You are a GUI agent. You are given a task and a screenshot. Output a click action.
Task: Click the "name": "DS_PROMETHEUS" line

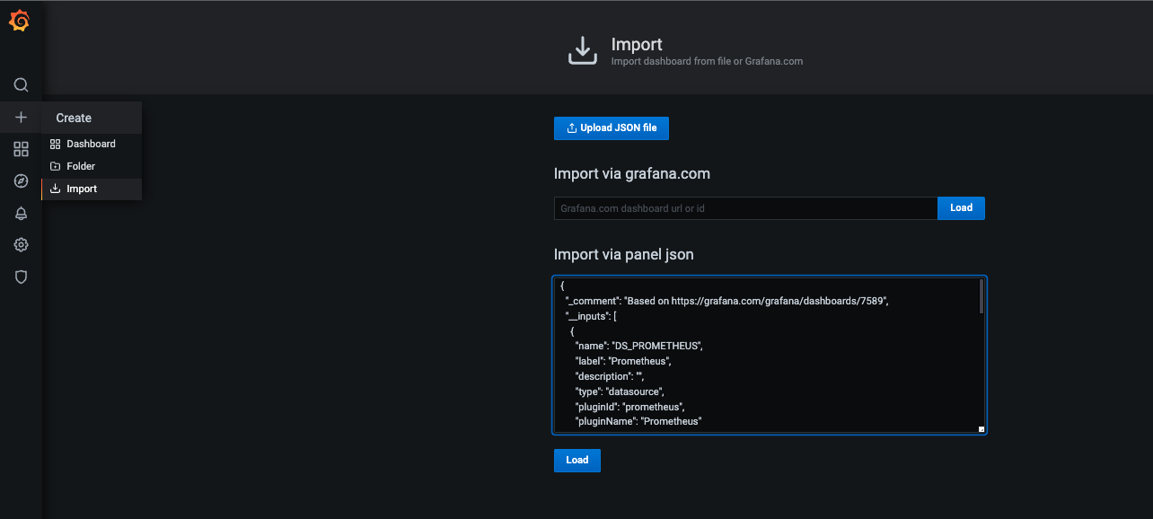click(x=638, y=345)
